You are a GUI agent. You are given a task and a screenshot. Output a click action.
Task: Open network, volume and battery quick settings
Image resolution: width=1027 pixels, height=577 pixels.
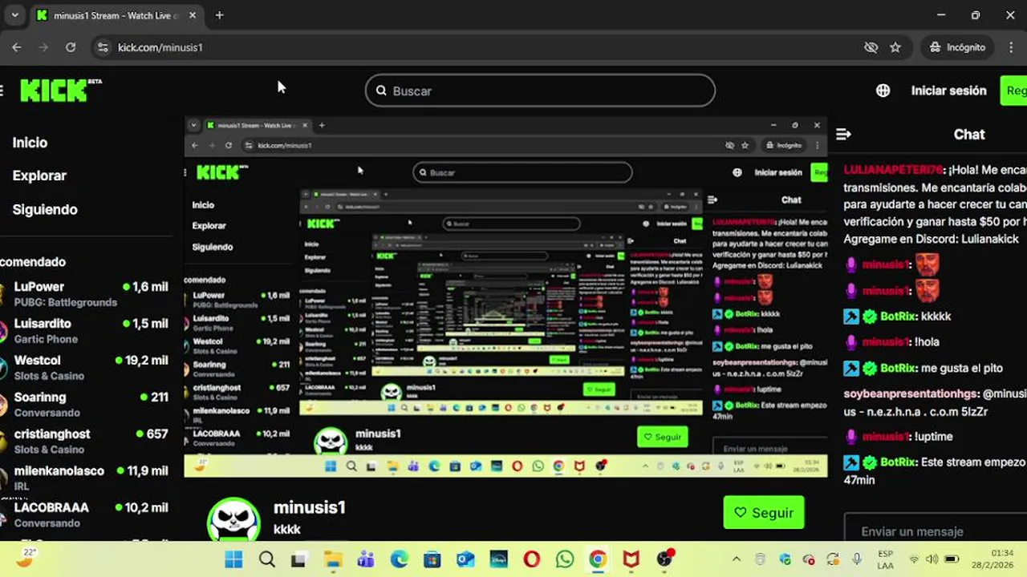932,559
